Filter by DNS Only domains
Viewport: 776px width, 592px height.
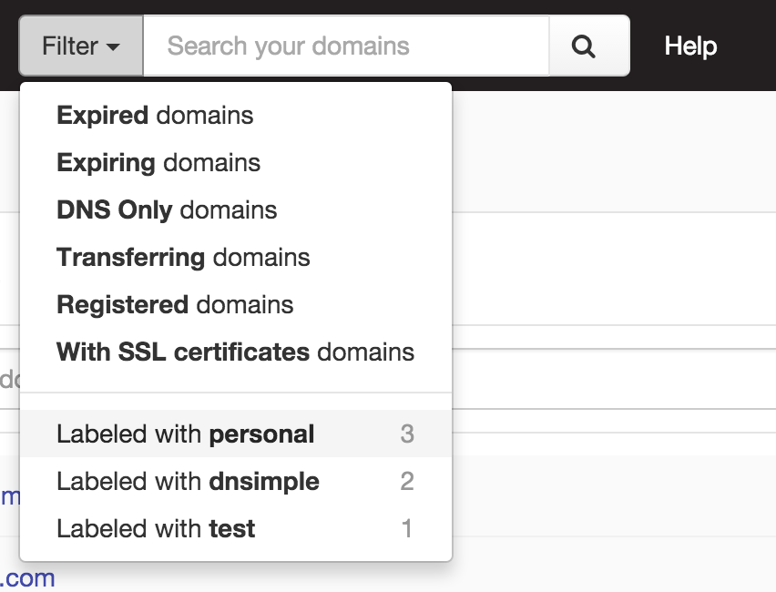pos(167,210)
